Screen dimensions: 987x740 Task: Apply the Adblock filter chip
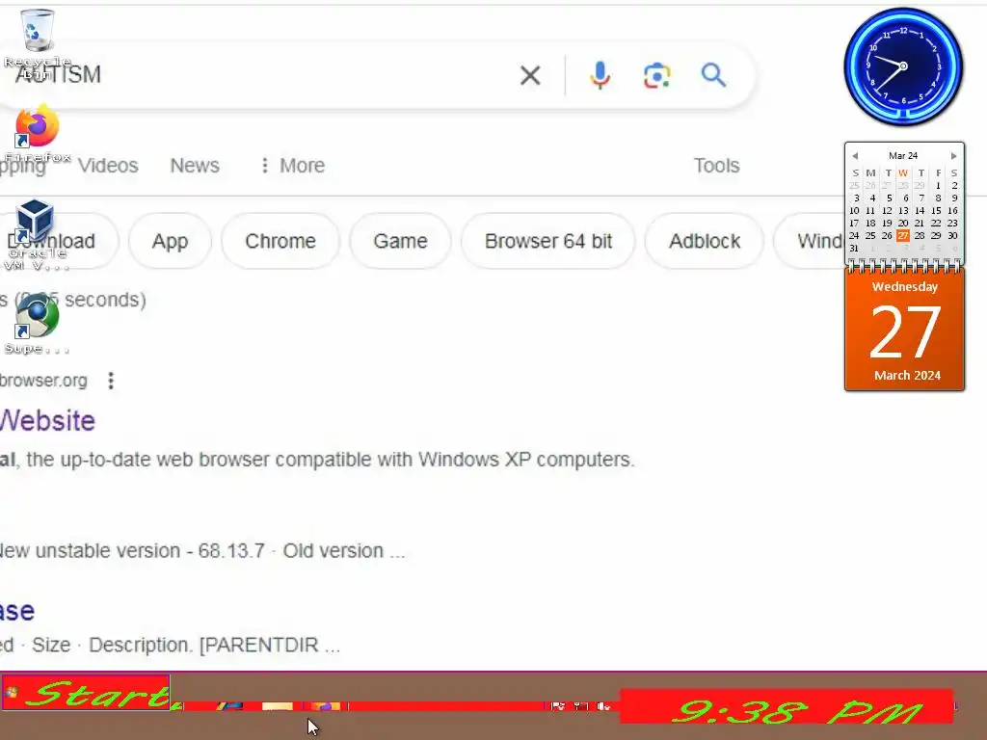point(705,241)
